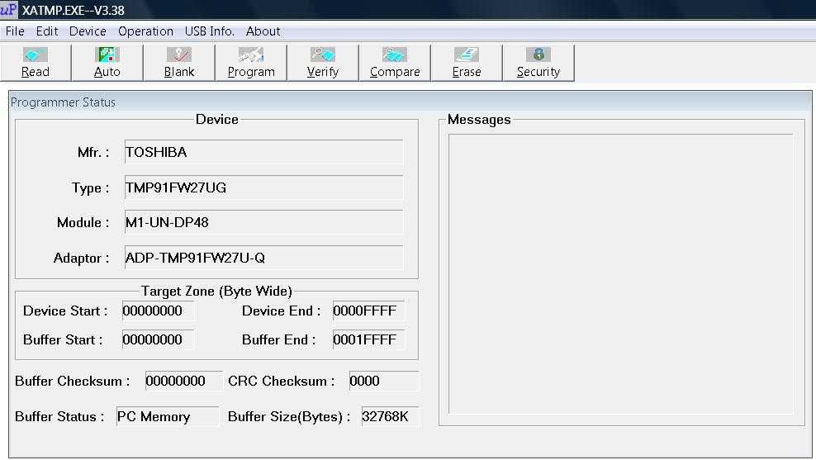The image size is (816, 460).
Task: Click the Device Start label
Action: click(65, 311)
